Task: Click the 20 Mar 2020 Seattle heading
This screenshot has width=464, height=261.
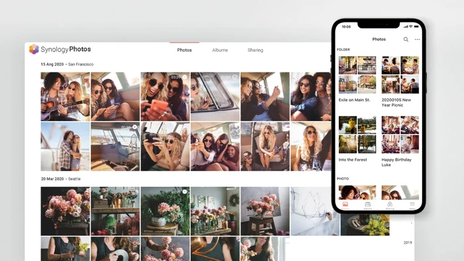Action: pyautogui.click(x=61, y=179)
